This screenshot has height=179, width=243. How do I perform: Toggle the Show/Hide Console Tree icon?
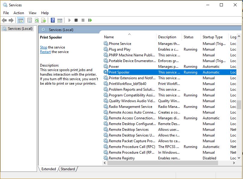(21, 20)
